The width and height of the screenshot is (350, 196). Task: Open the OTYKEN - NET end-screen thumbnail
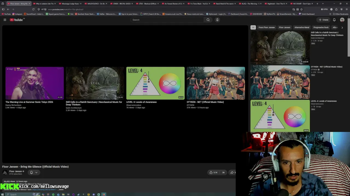tap(216, 83)
